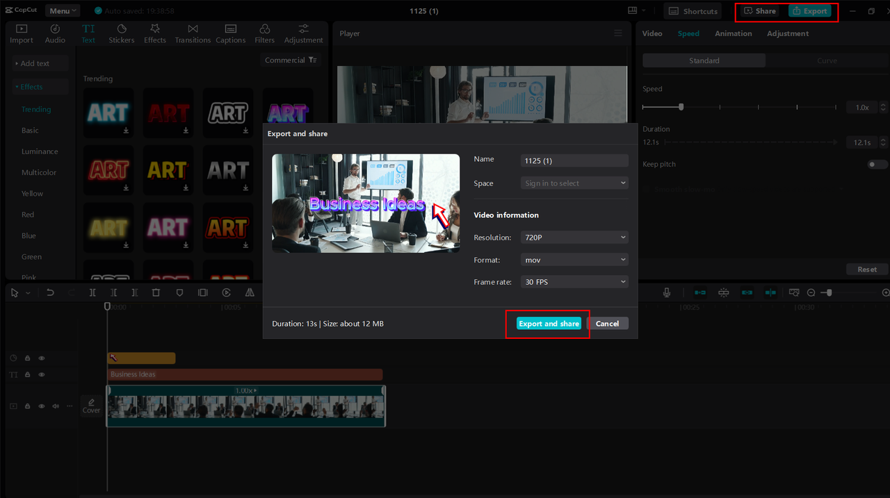Click the 1.0x speed value stepper
Image resolution: width=890 pixels, height=498 pixels.
click(883, 108)
